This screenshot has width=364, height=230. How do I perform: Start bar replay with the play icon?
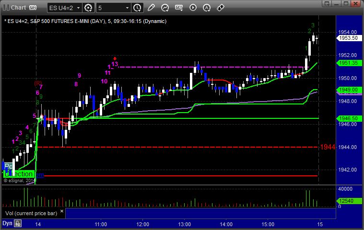click(x=193, y=8)
